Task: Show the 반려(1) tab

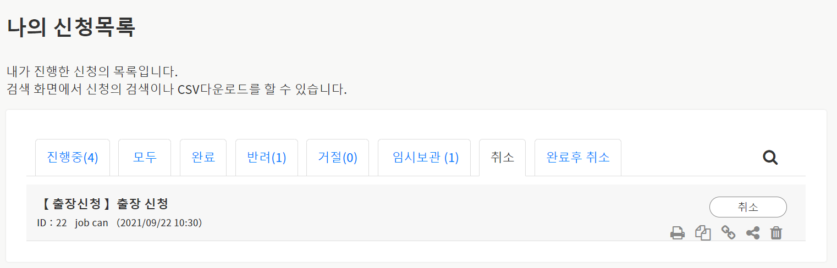Action: [x=267, y=158]
